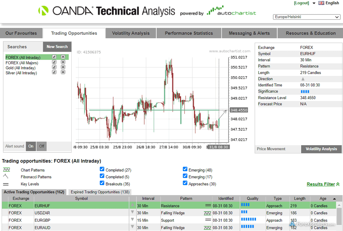Click the Fibonacci Patterns legend icon
The image size is (343, 231).
coord(6,176)
